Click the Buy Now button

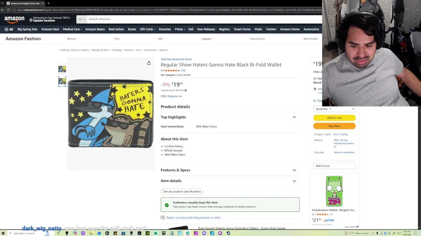point(334,126)
